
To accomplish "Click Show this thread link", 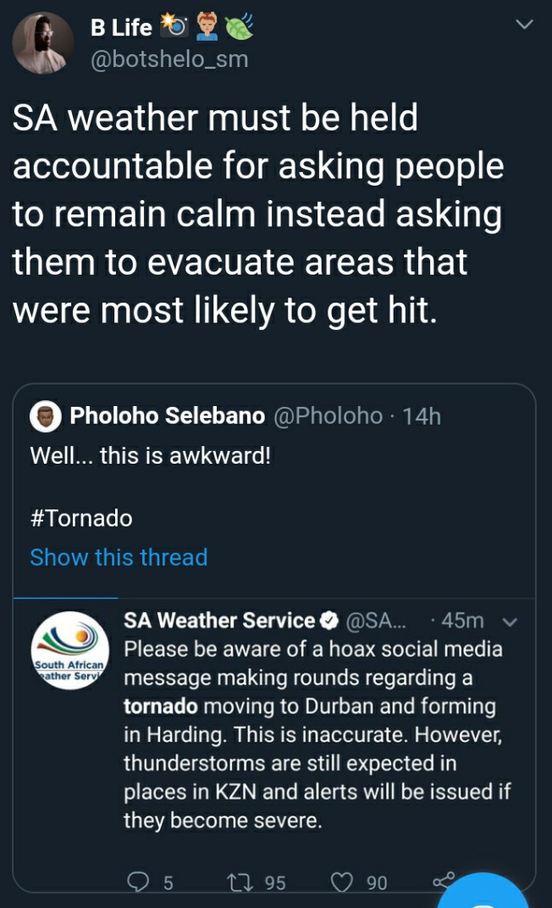I will click(119, 557).
